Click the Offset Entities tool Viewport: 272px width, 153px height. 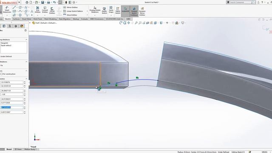[52, 10]
